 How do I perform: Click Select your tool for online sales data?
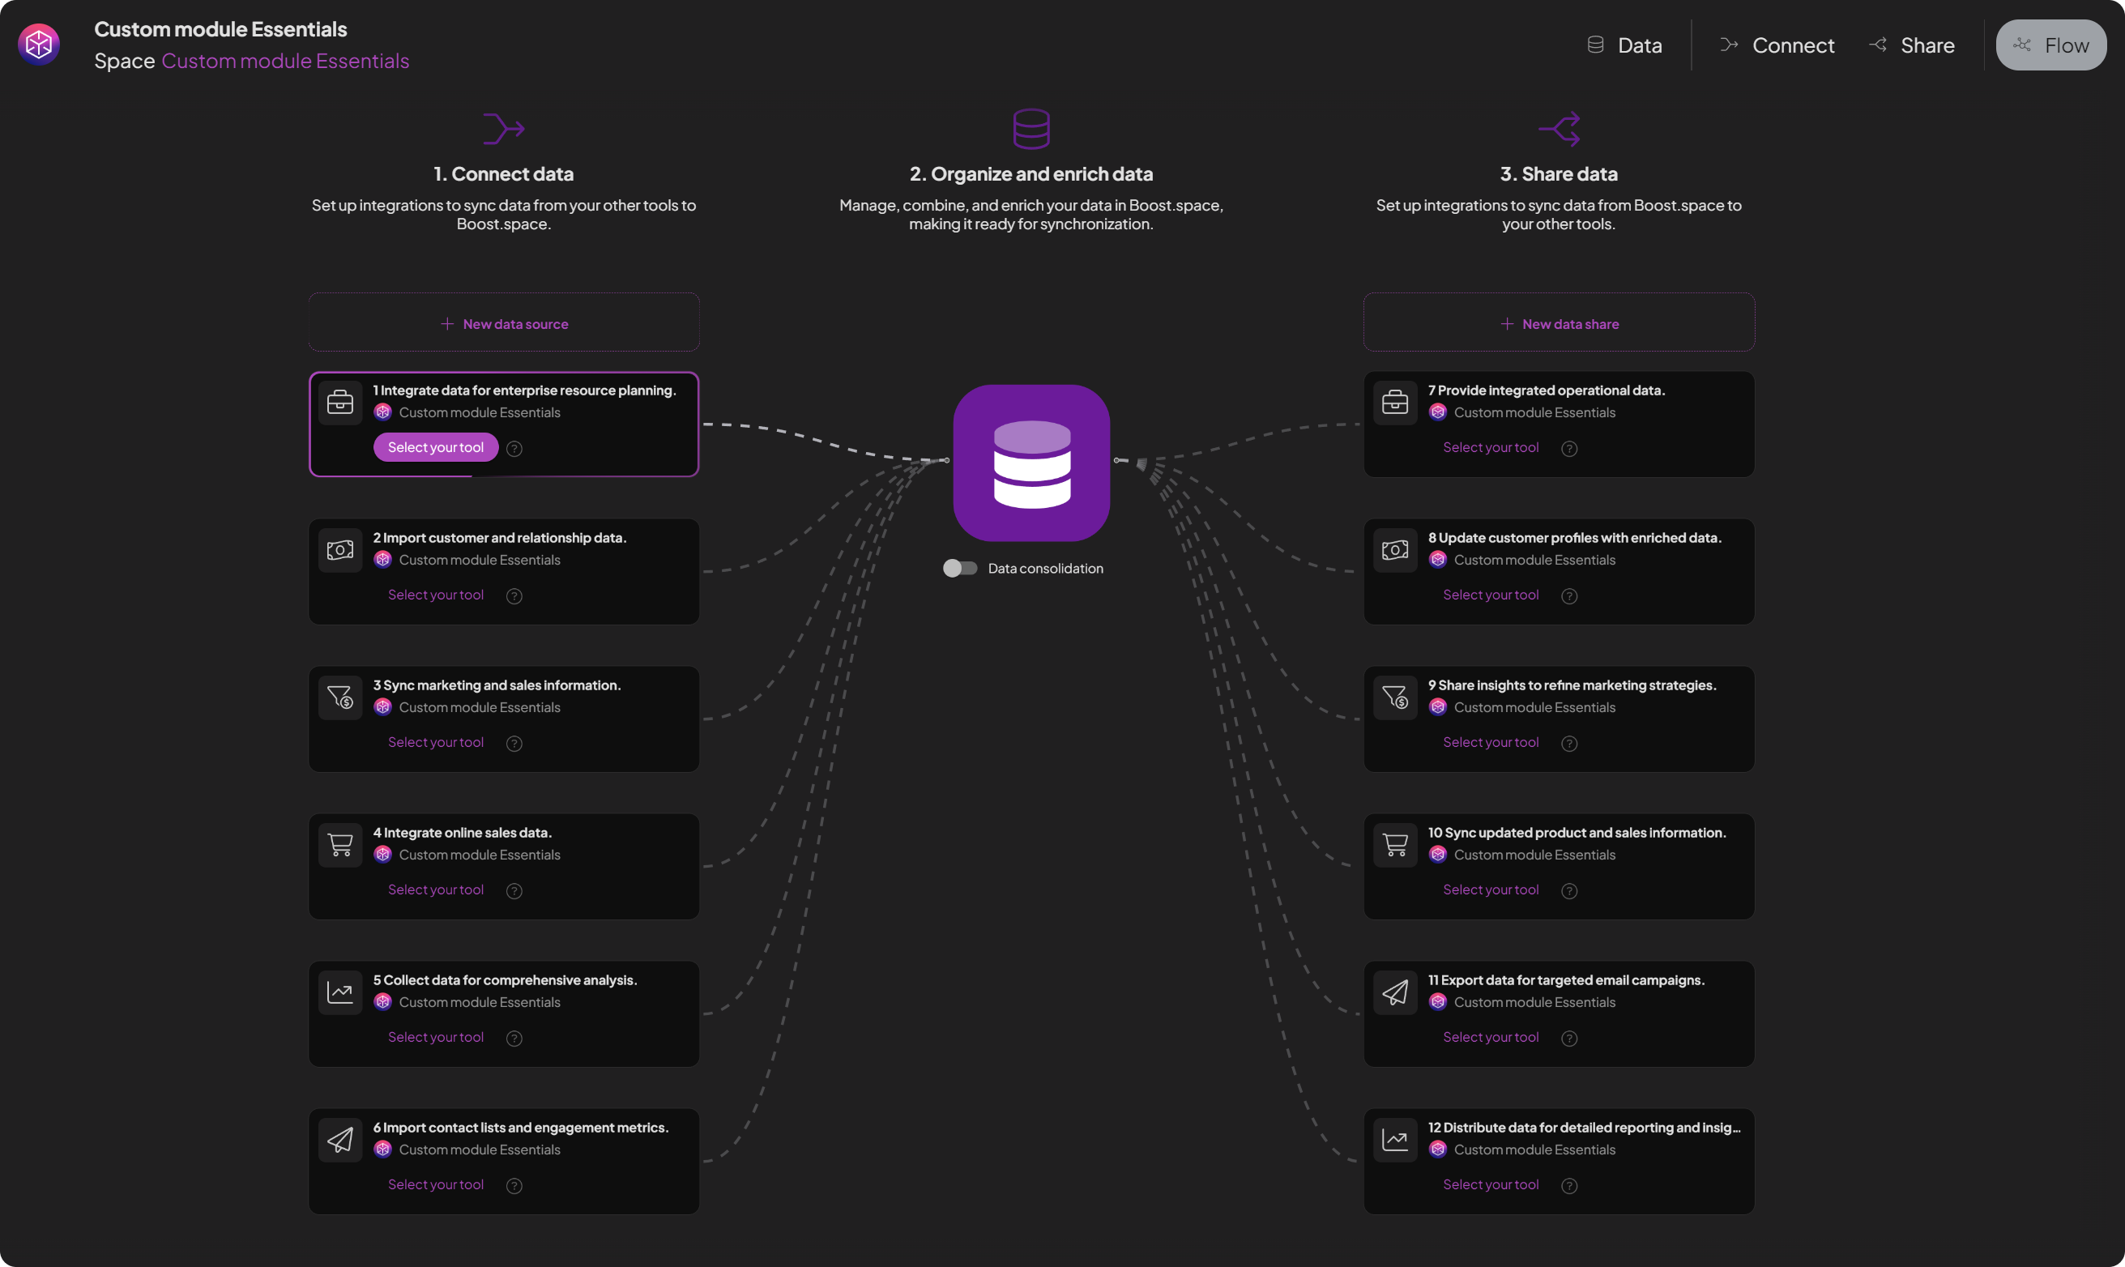click(435, 889)
